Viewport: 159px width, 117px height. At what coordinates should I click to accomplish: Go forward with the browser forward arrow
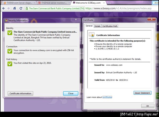pyautogui.click(x=8, y=8)
